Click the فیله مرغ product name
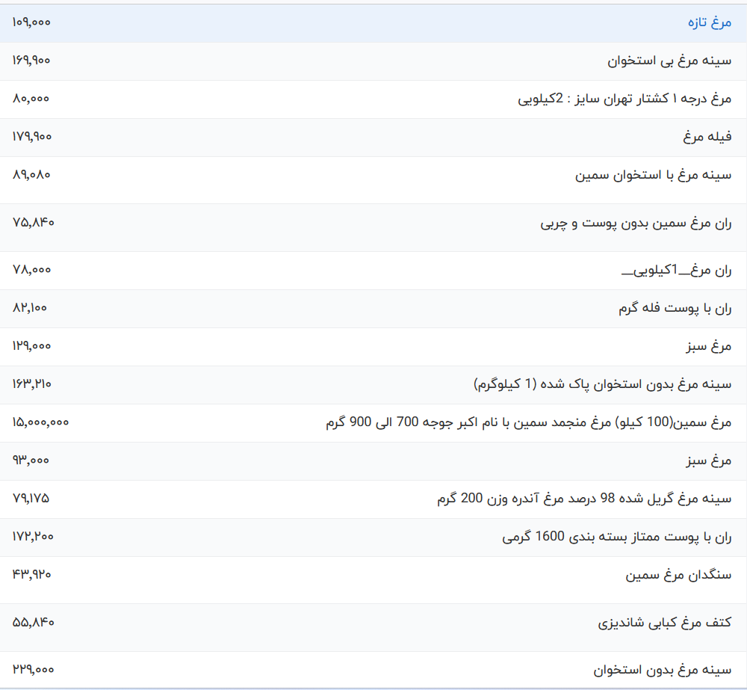Image resolution: width=747 pixels, height=690 pixels. coord(707,137)
